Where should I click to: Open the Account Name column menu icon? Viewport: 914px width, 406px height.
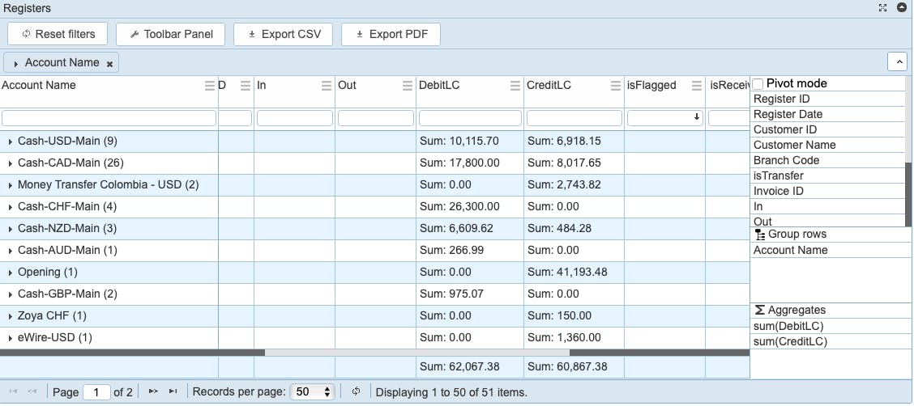point(210,86)
